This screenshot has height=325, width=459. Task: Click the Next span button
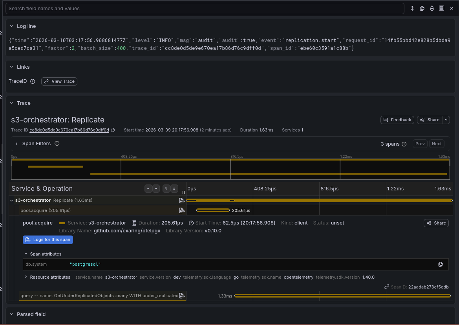(x=437, y=144)
